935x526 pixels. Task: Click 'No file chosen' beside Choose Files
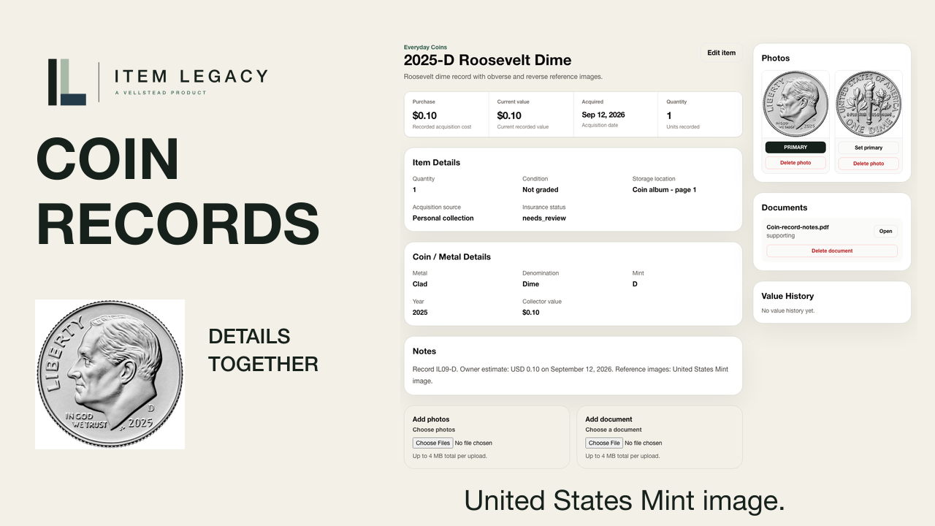point(473,443)
